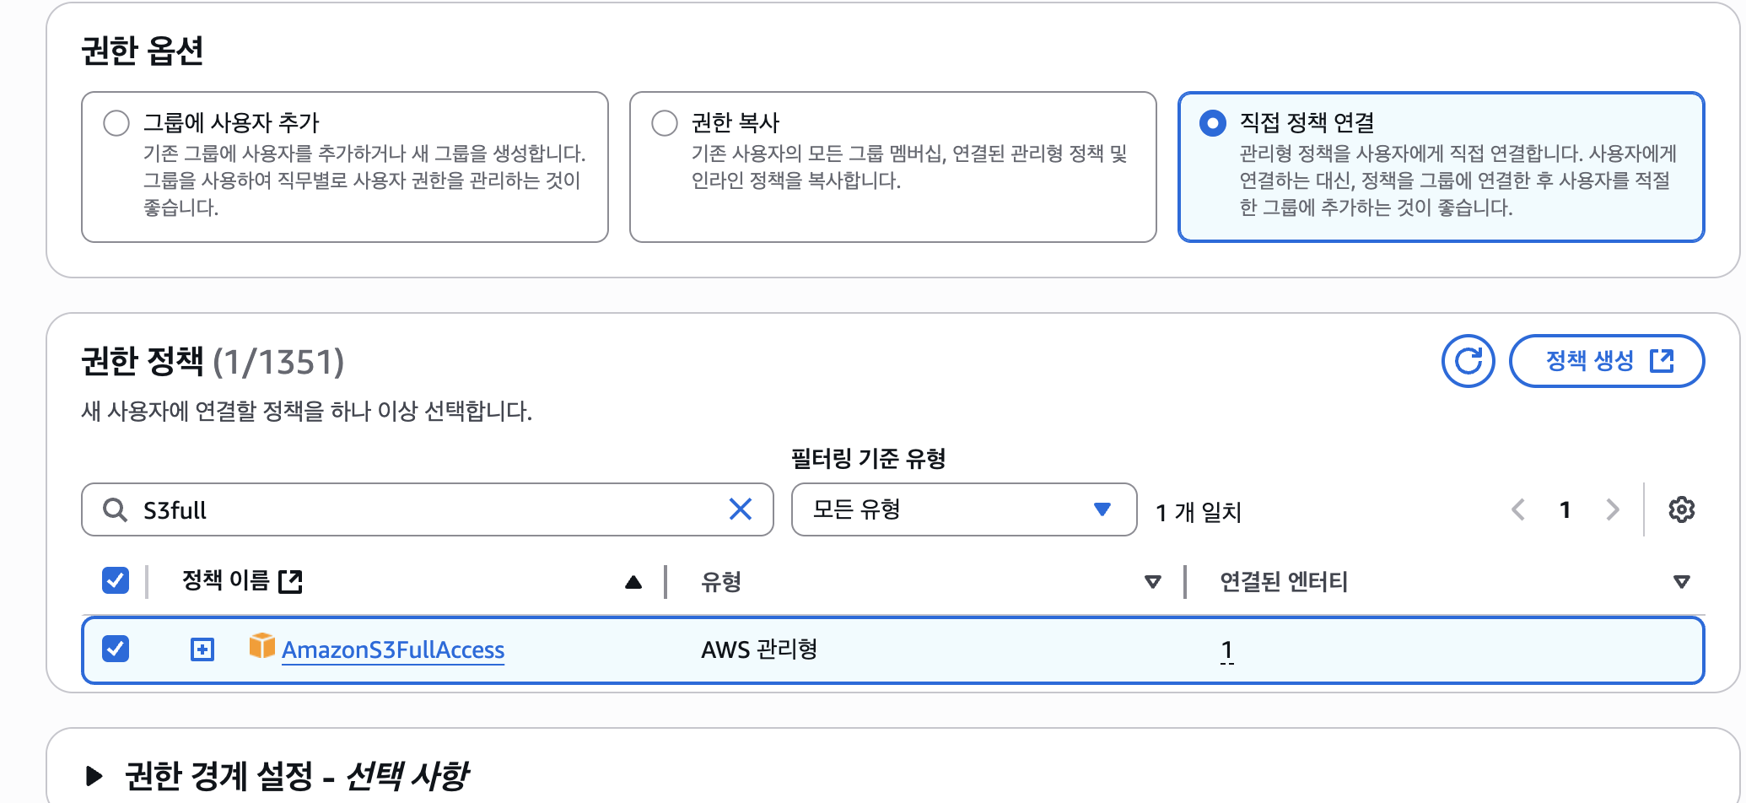Expand the 권한 경계 설정 section

94,776
